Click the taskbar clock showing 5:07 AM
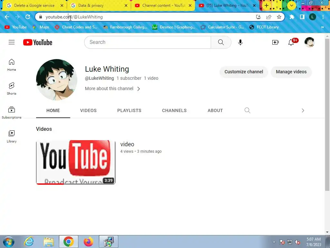The width and height of the screenshot is (330, 248). (x=314, y=242)
